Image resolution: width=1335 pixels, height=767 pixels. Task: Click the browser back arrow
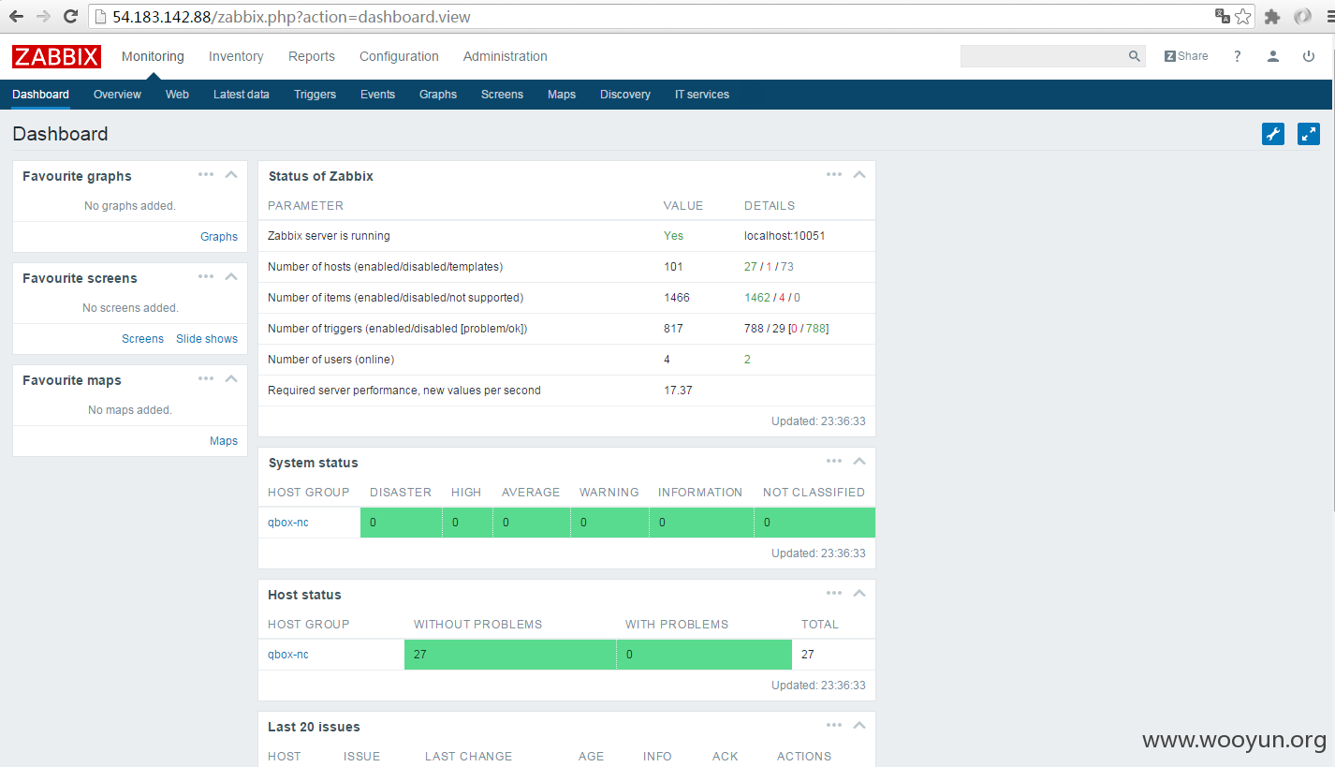16,16
